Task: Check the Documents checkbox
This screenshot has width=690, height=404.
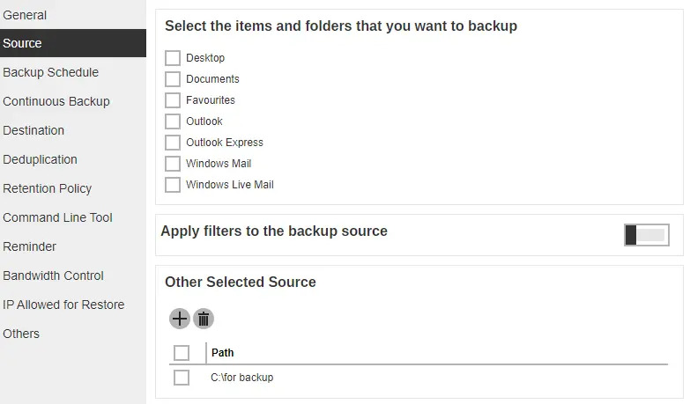Action: click(x=173, y=79)
